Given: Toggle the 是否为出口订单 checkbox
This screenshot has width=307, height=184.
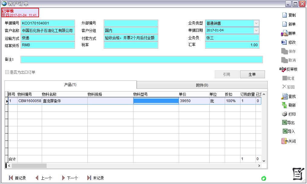Looking at the screenshot, I should 7,72.
